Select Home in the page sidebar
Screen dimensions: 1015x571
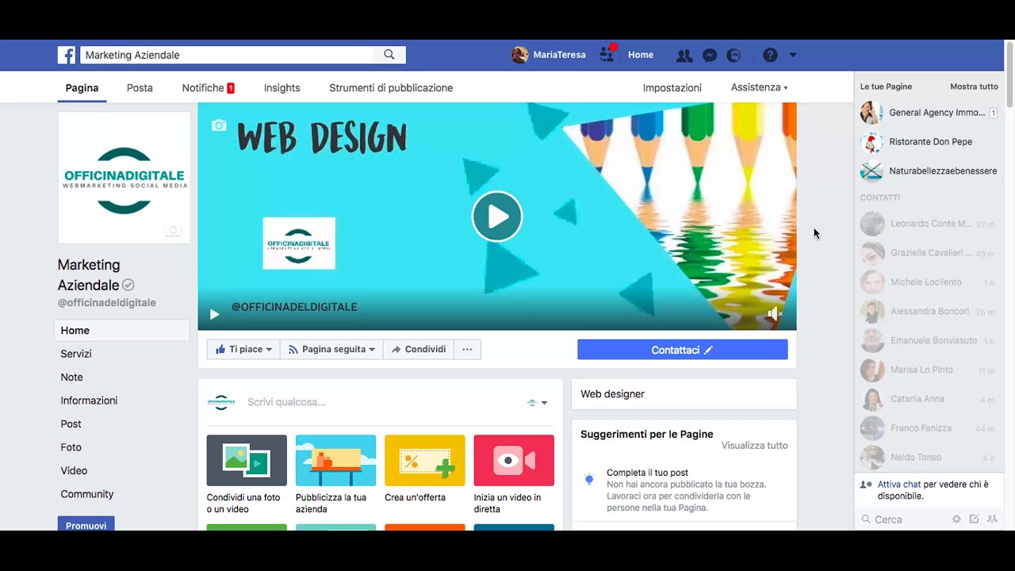pyautogui.click(x=122, y=331)
